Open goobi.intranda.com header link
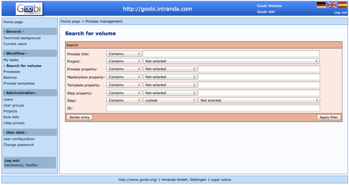This screenshot has width=349, height=185. tap(157, 9)
